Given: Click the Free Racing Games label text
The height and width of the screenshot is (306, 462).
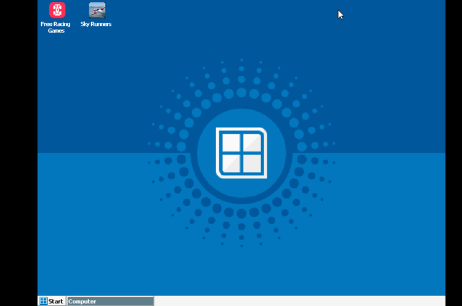Looking at the screenshot, I should [55, 27].
